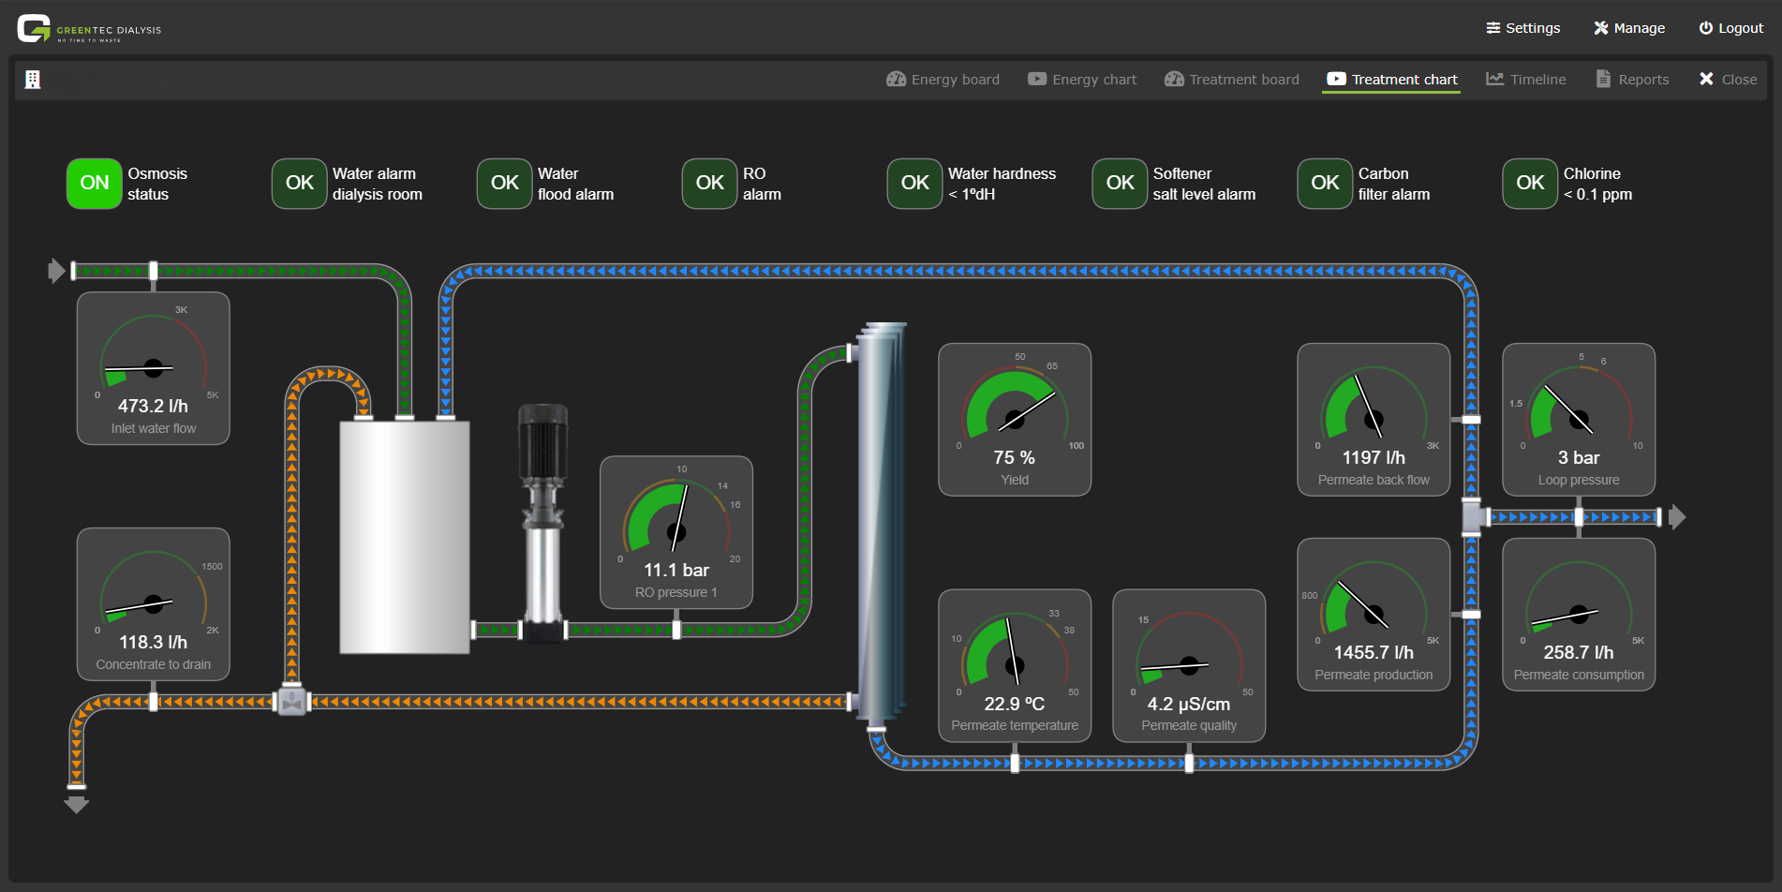Click the Chlorine OK status indicator
The height and width of the screenshot is (892, 1782).
click(x=1529, y=184)
